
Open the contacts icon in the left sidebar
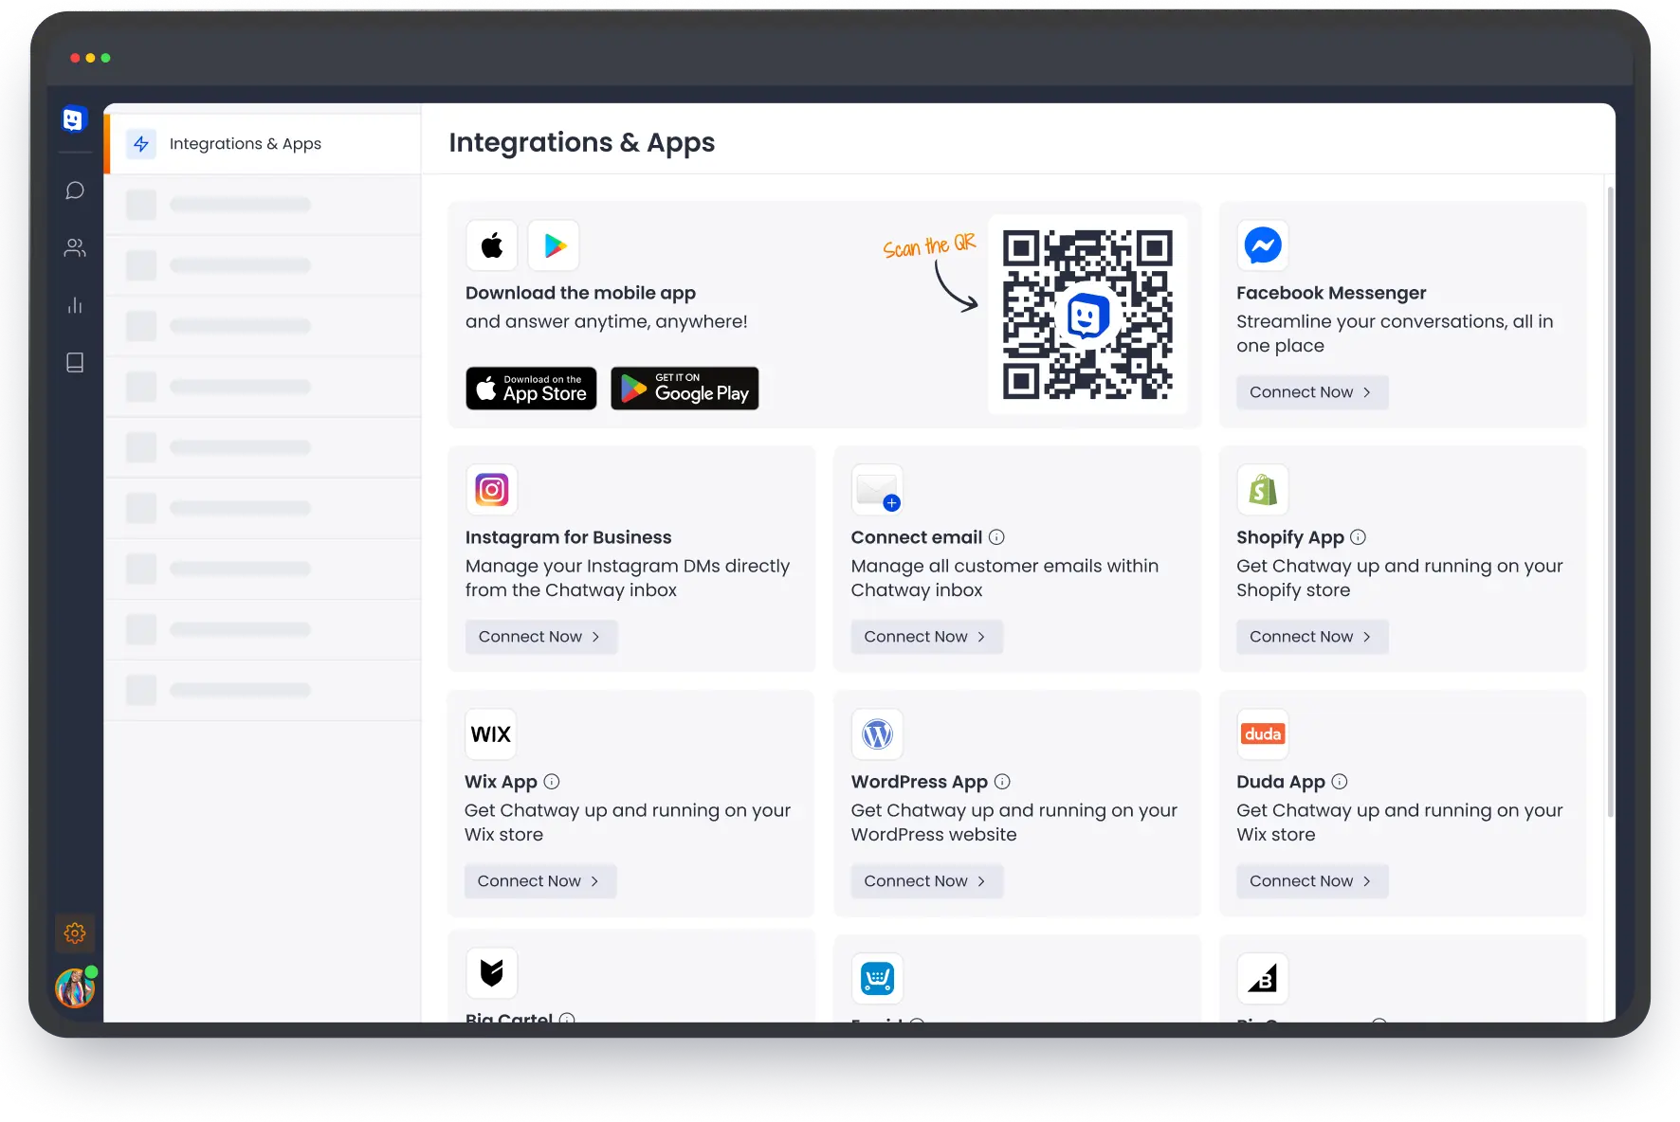(x=75, y=248)
